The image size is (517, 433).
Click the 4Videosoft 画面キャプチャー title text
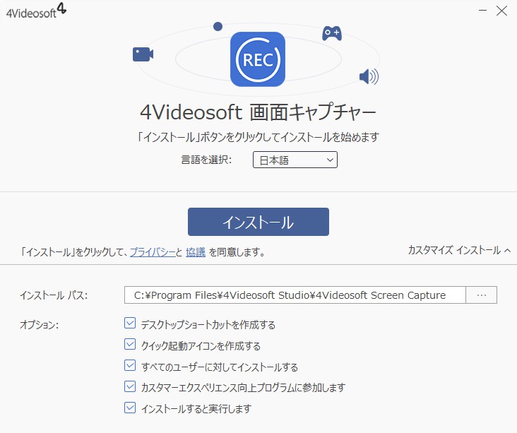(258, 112)
